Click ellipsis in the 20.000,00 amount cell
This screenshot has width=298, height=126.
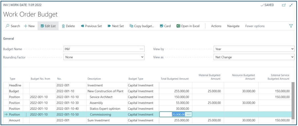click(x=189, y=115)
